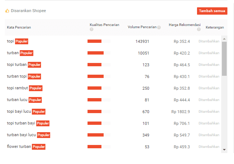Click the thumbs-up icon beside Disarankan Shopee
This screenshot has width=234, height=164.
tap(7, 11)
